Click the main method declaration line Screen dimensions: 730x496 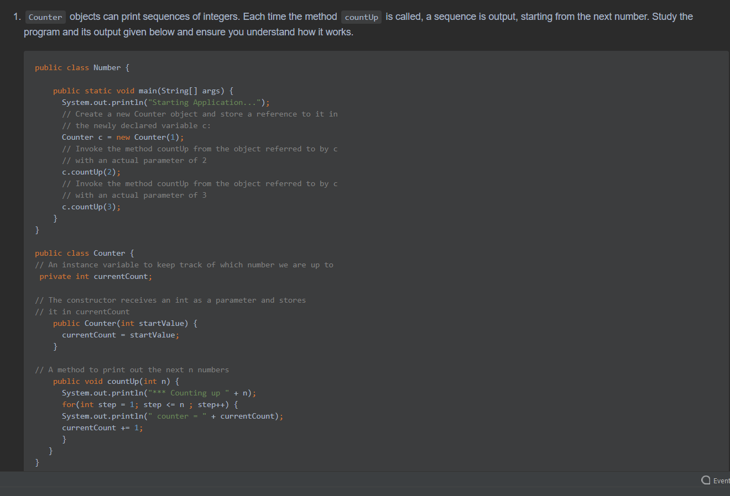[142, 91]
